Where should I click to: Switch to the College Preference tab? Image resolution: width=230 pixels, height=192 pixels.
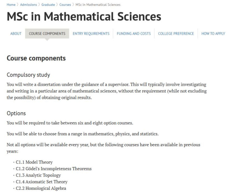(176, 34)
